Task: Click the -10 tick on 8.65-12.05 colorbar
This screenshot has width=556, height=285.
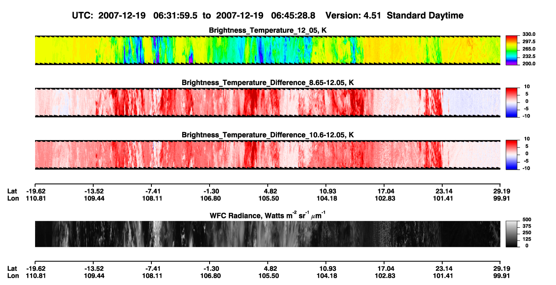Action: pyautogui.click(x=526, y=115)
